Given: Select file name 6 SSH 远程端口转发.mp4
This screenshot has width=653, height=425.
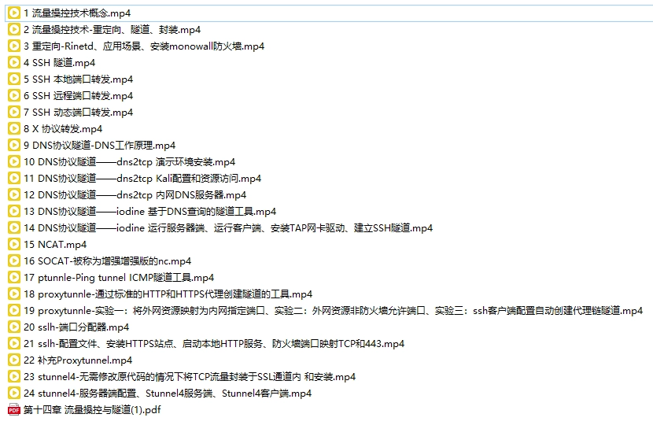Looking at the screenshot, I should tap(79, 96).
